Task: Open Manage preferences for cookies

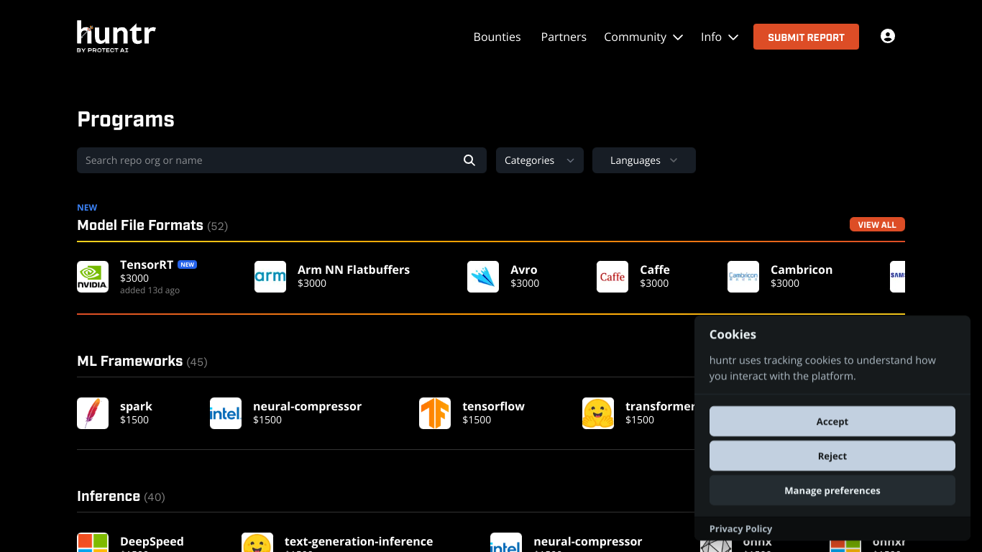Action: (832, 490)
